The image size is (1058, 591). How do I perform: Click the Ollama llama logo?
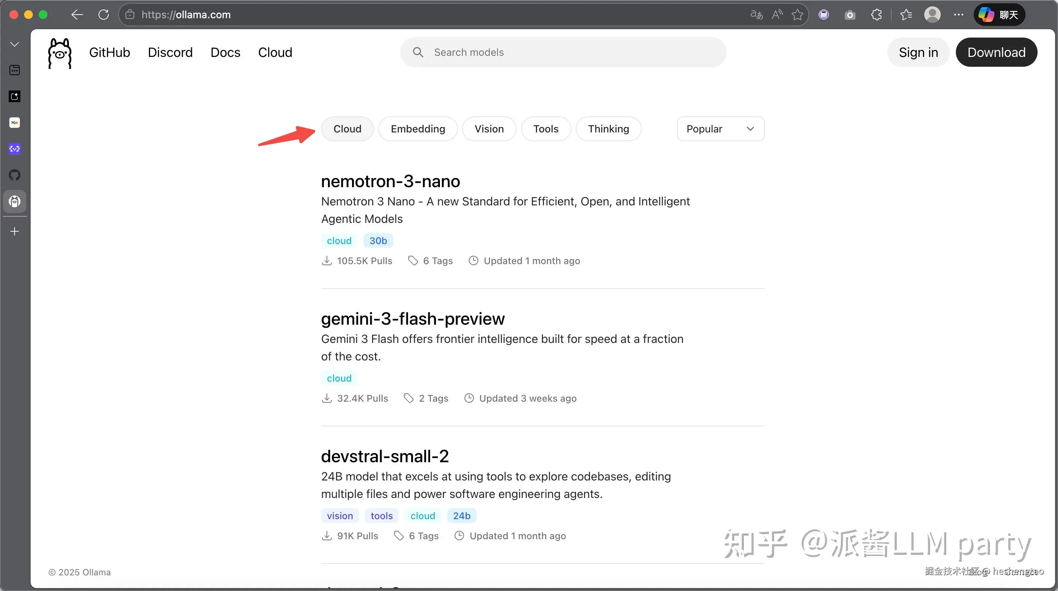[60, 53]
